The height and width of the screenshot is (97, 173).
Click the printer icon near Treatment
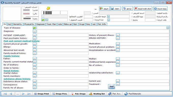coord(112,87)
